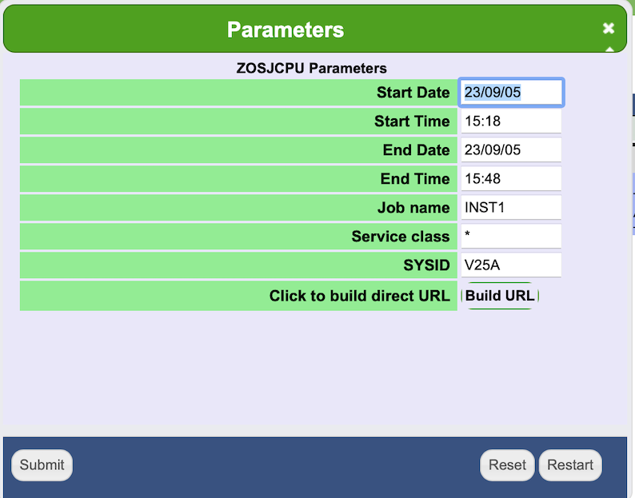635x498 pixels.
Task: Click the Service class input field
Action: [x=510, y=237]
